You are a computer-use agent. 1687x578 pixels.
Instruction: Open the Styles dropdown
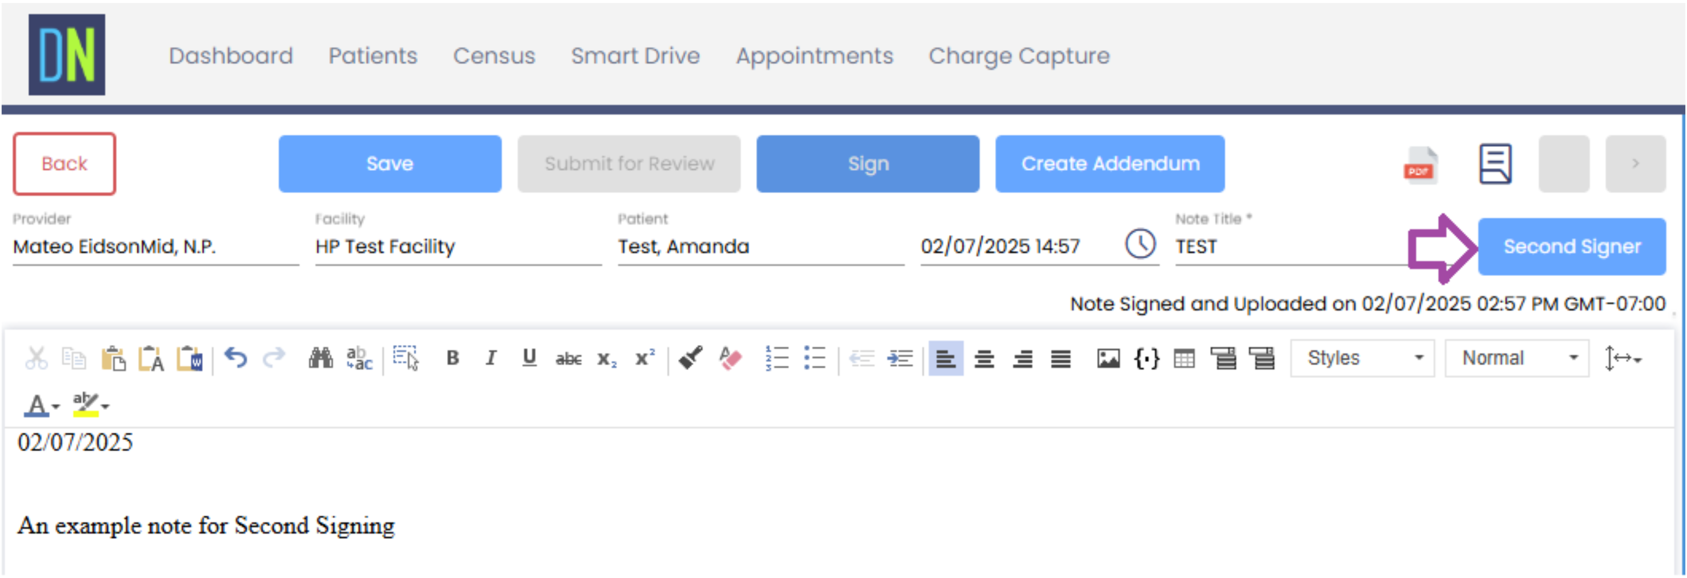pos(1362,358)
